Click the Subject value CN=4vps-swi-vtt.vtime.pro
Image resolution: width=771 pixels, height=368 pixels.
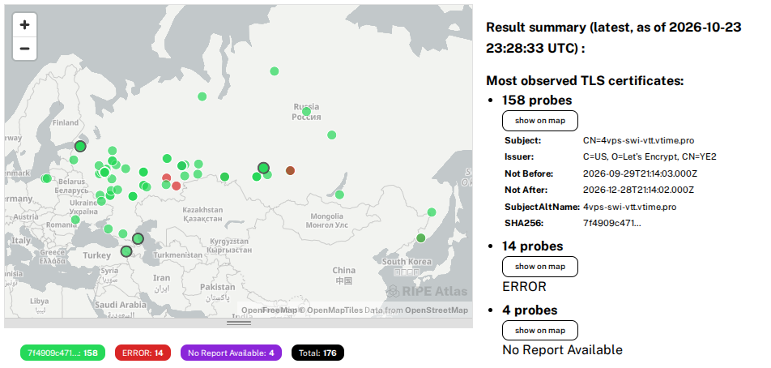[639, 141]
